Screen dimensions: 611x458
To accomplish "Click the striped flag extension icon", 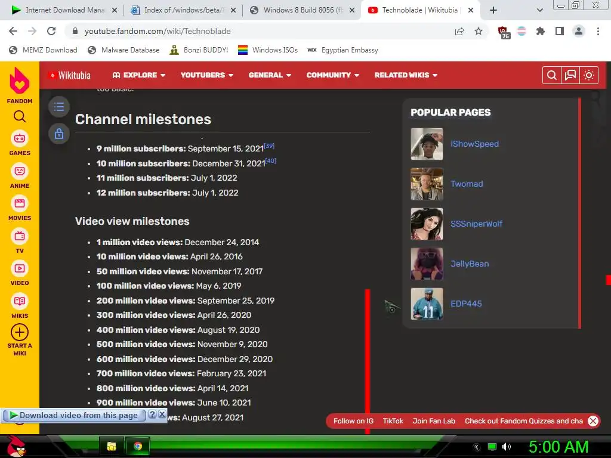I will (x=521, y=31).
